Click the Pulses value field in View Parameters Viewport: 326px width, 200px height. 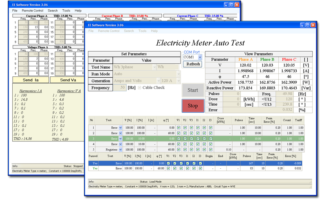click(x=232, y=94)
